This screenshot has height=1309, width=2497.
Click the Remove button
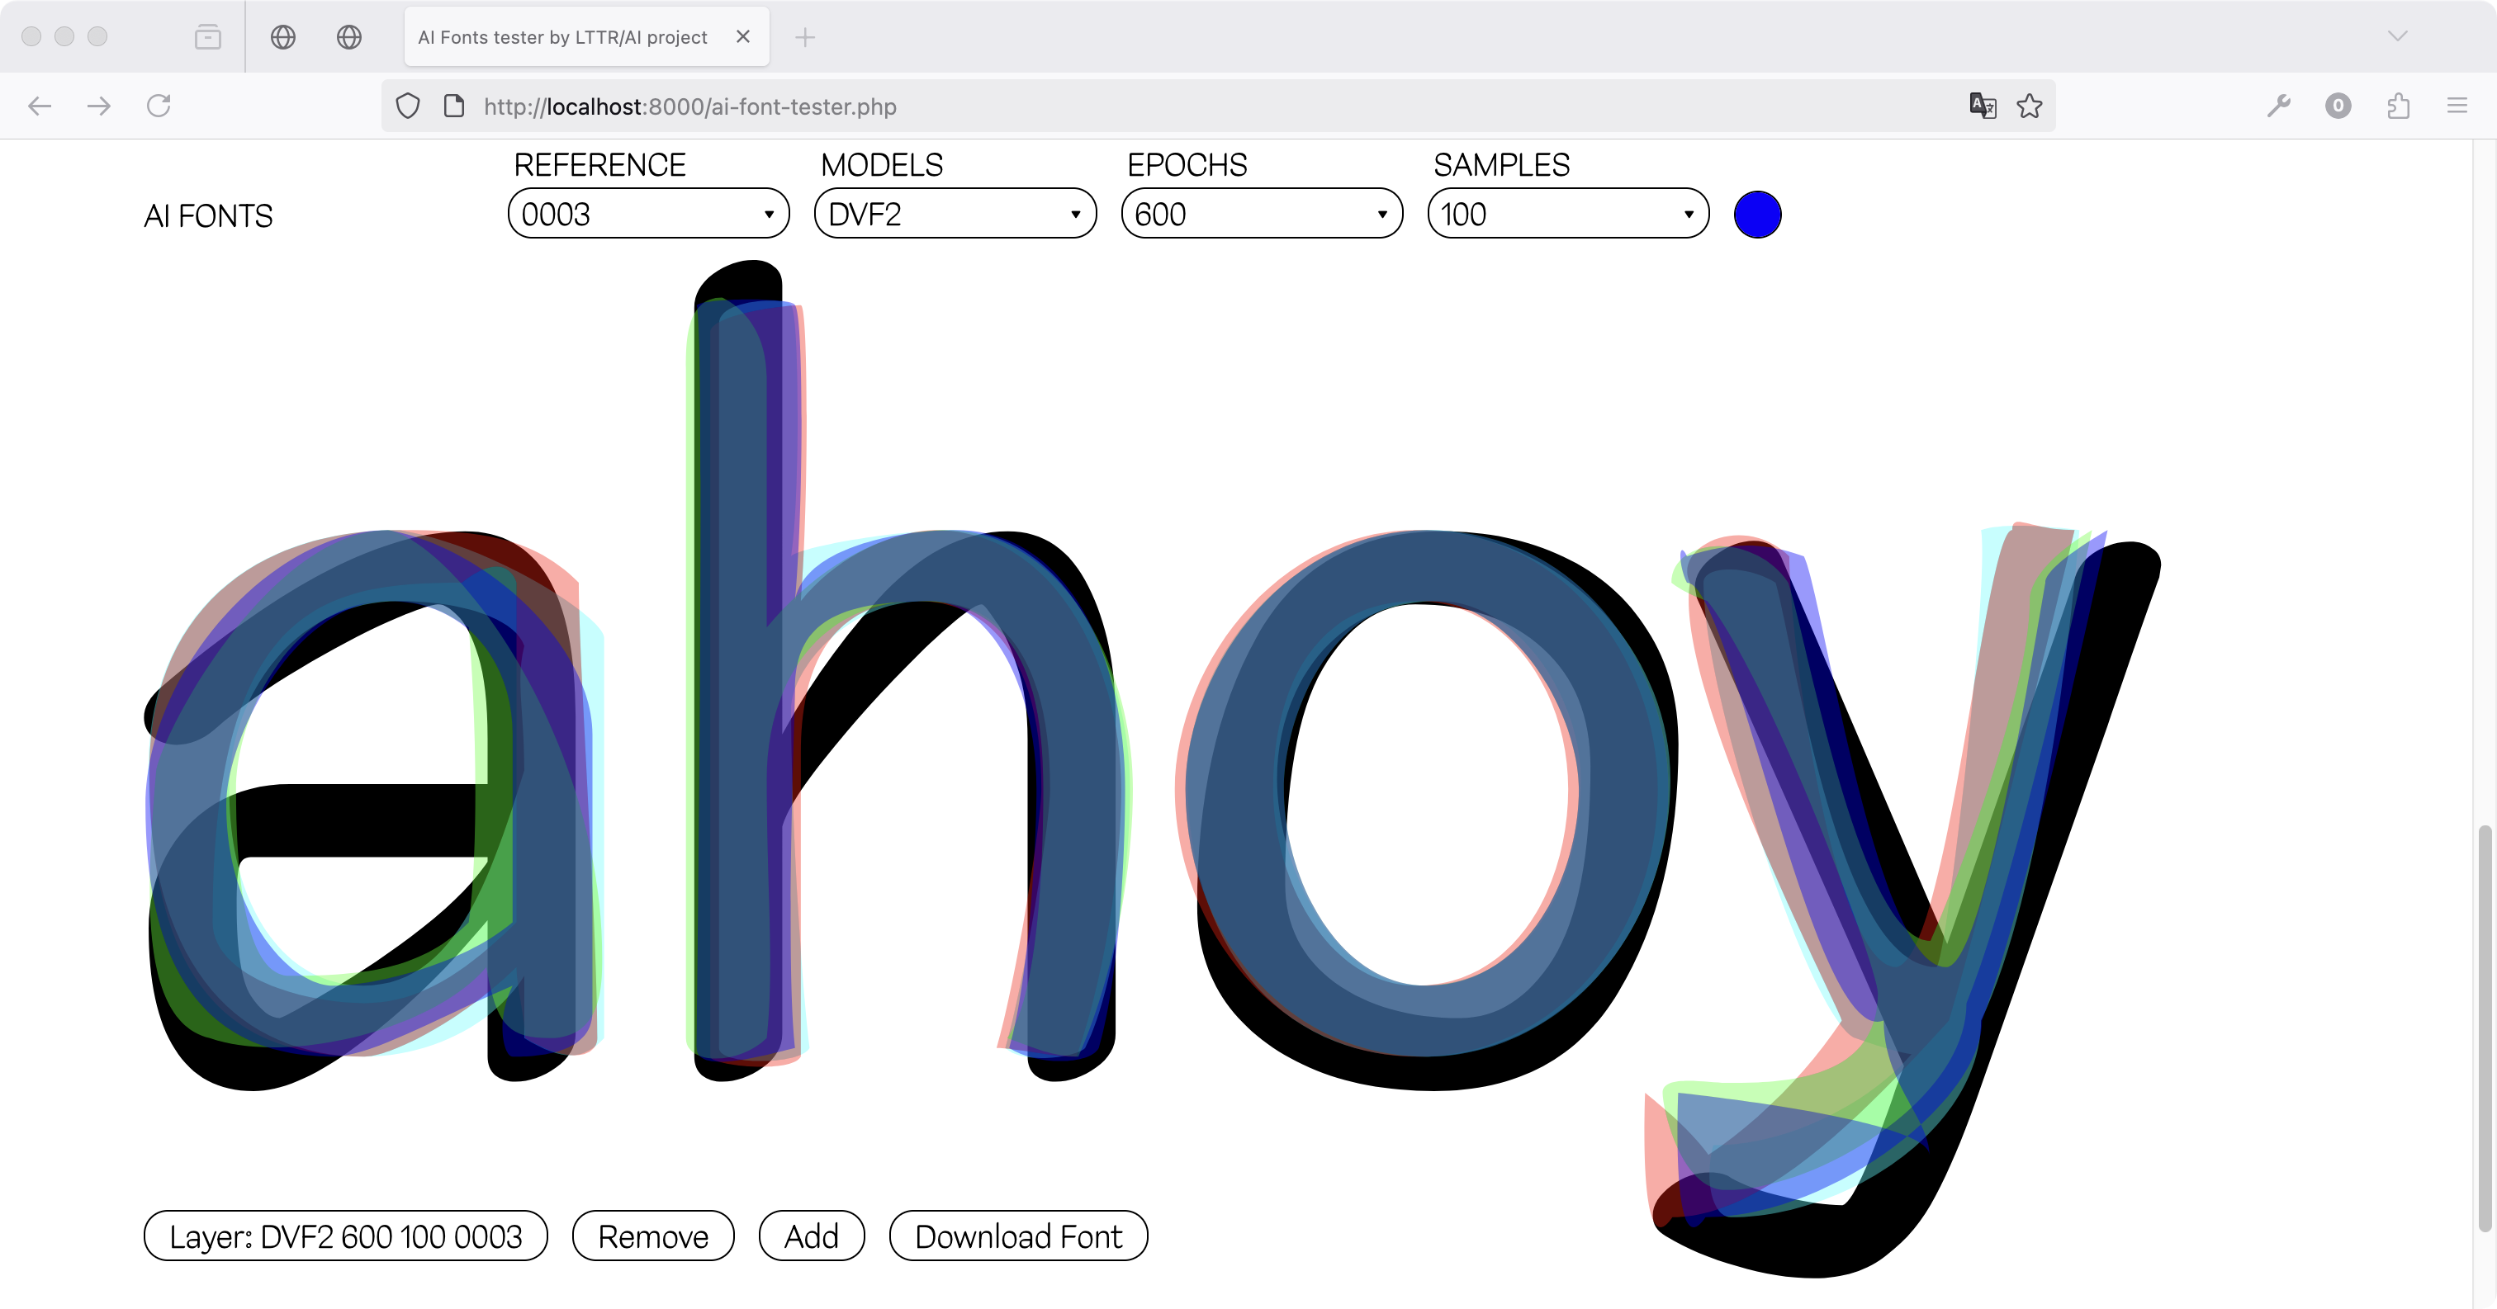(653, 1236)
